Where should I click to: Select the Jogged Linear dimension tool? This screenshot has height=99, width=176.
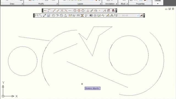(103, 15)
